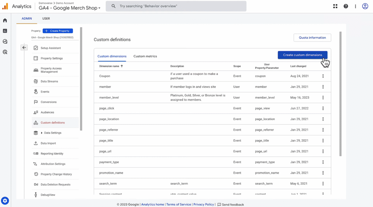Click the Create Property button
The height and width of the screenshot is (207, 373).
[x=58, y=31]
